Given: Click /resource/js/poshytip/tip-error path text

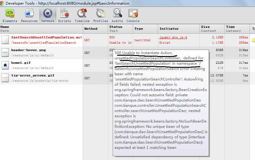Looking at the screenshot, I should pyautogui.click(x=40, y=81).
